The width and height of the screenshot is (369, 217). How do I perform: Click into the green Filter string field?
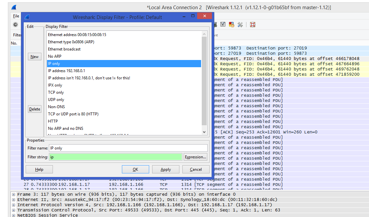point(116,157)
